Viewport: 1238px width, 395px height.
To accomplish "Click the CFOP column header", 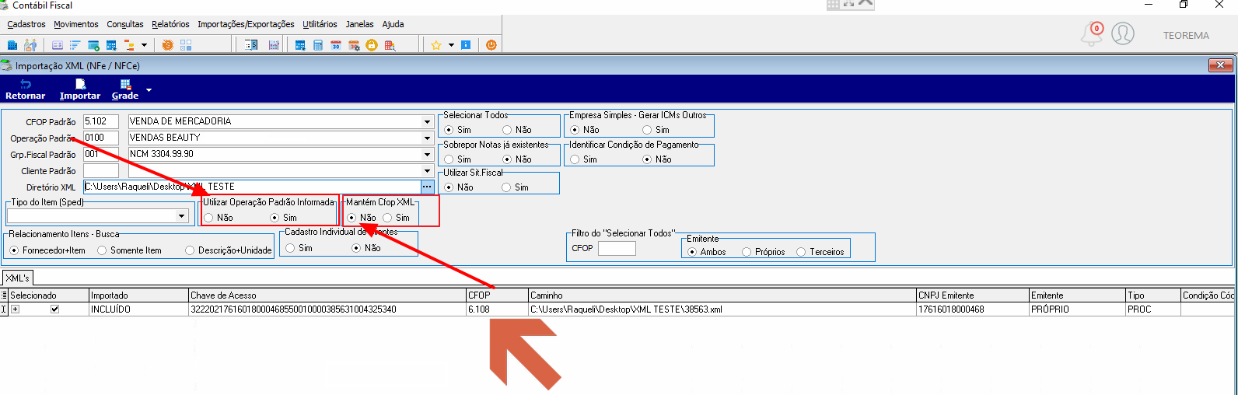I will (497, 295).
